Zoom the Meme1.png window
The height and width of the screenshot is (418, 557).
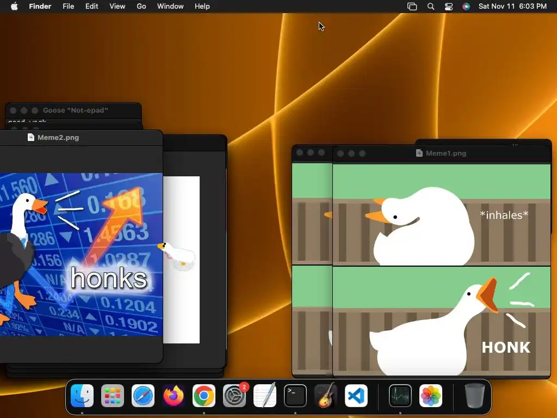tap(362, 153)
